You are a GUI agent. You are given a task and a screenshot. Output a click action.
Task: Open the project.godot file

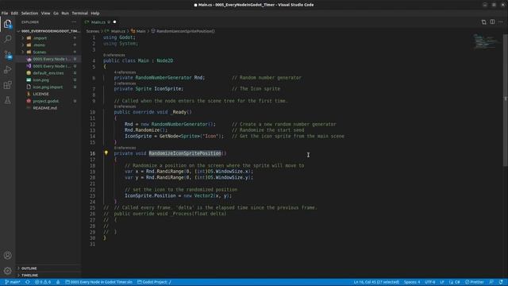[x=48, y=101]
